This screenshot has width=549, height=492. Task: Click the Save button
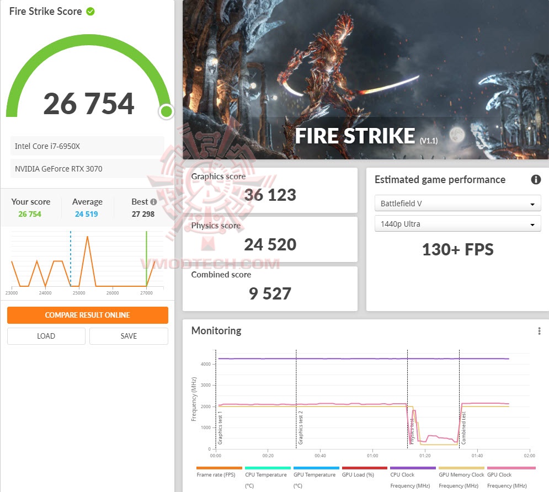tap(129, 336)
